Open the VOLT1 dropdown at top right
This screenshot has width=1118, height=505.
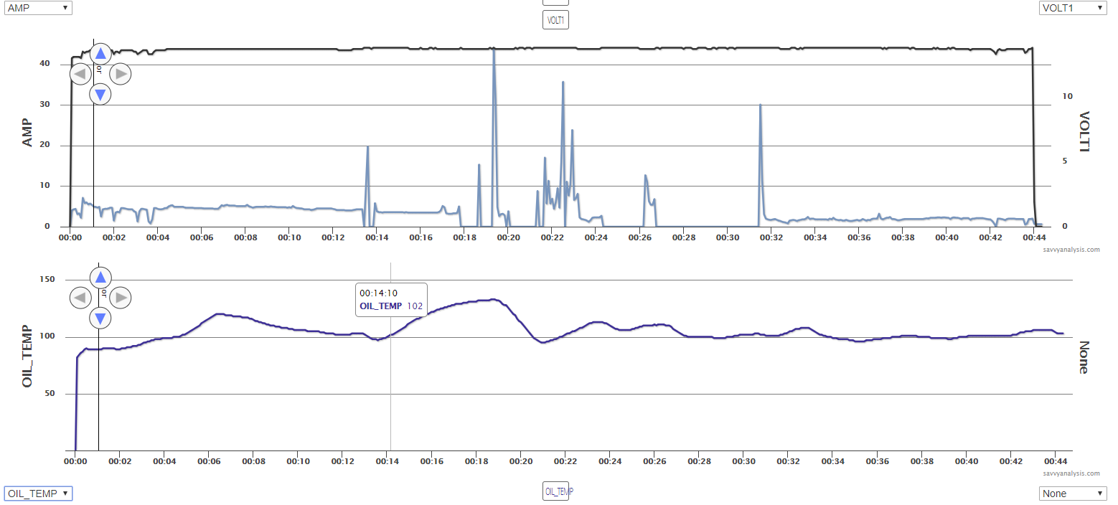click(x=1072, y=8)
